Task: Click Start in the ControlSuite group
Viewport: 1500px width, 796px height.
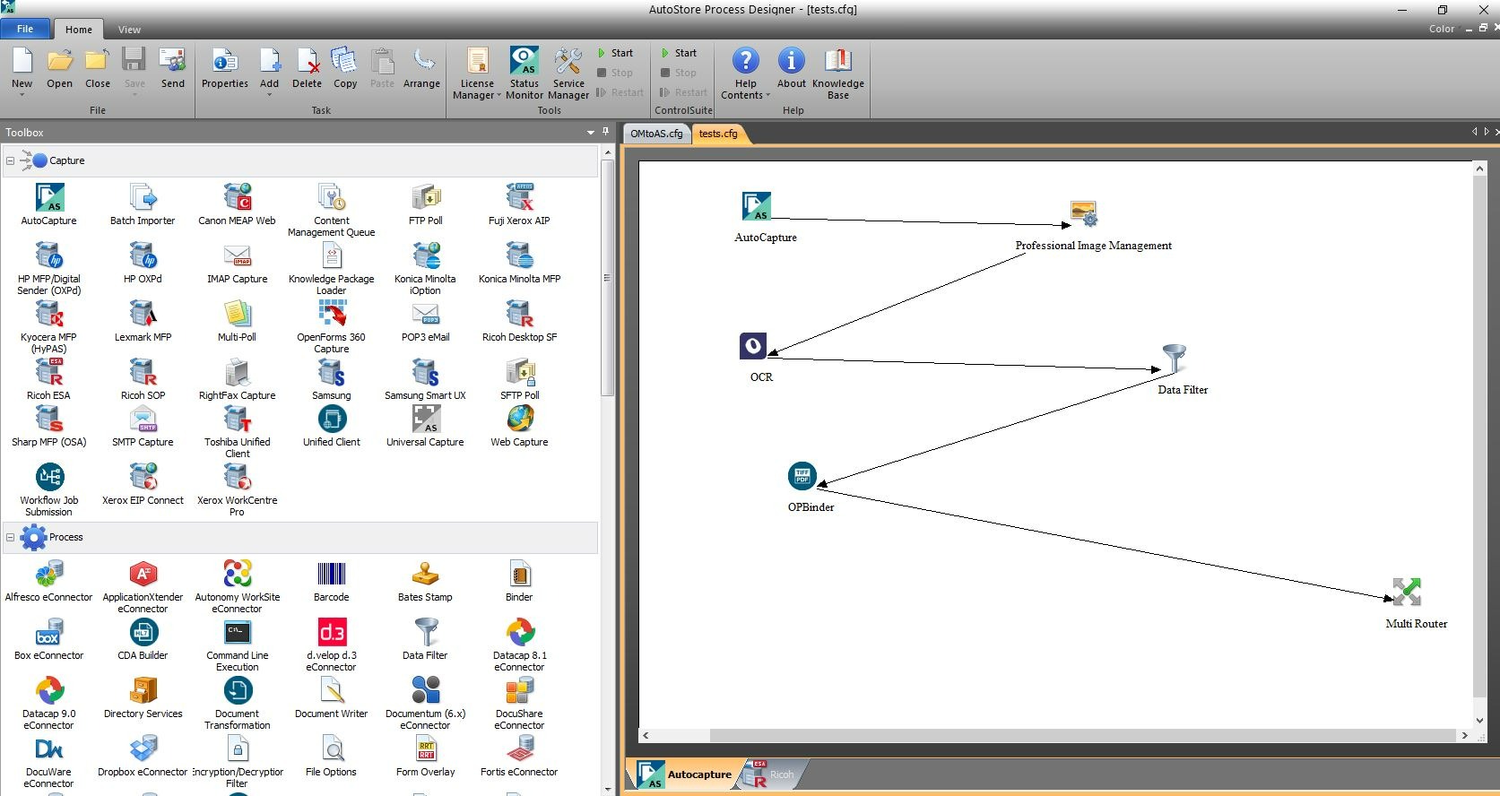Action: [679, 53]
